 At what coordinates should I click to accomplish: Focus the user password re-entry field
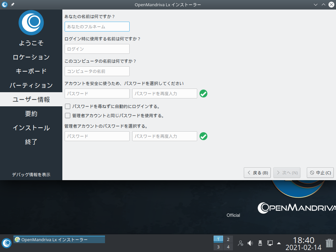(x=165, y=94)
